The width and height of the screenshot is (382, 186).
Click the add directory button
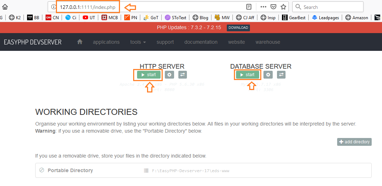click(x=354, y=142)
